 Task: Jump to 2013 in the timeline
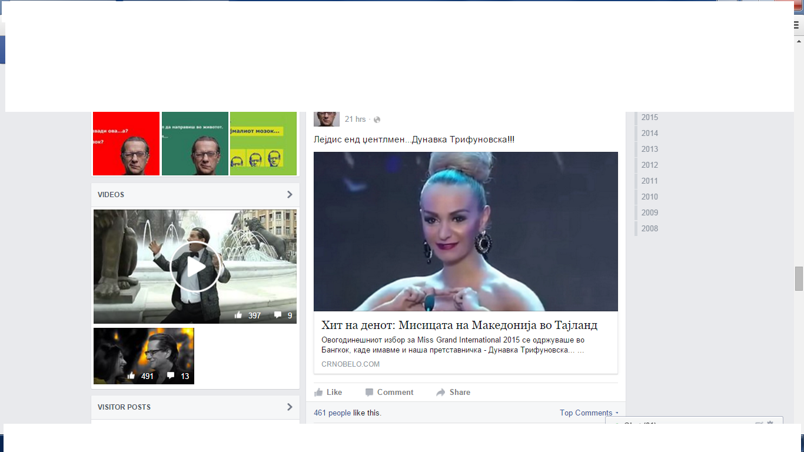coord(650,149)
